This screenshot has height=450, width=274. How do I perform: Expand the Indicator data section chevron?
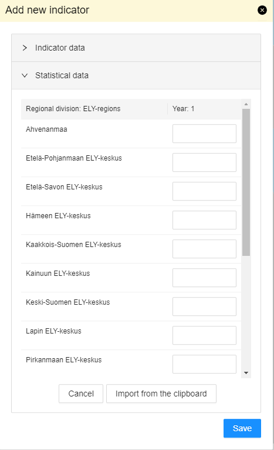[x=25, y=48]
